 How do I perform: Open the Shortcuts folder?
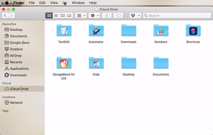[193, 31]
